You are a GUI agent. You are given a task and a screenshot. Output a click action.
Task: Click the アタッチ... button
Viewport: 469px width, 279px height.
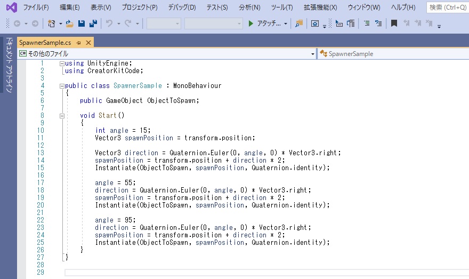pyautogui.click(x=269, y=23)
